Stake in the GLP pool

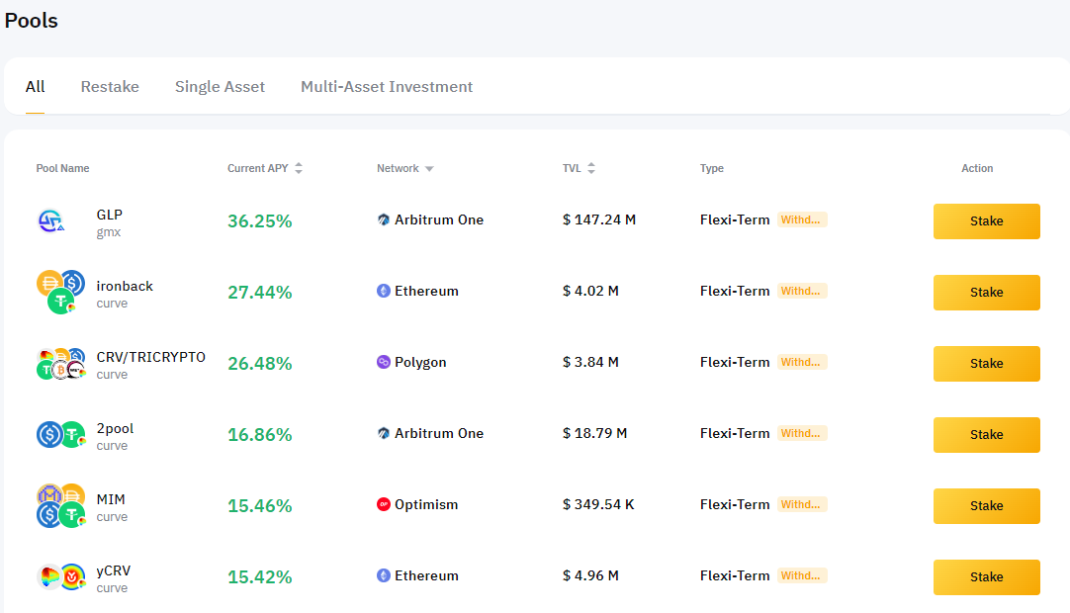(x=986, y=221)
